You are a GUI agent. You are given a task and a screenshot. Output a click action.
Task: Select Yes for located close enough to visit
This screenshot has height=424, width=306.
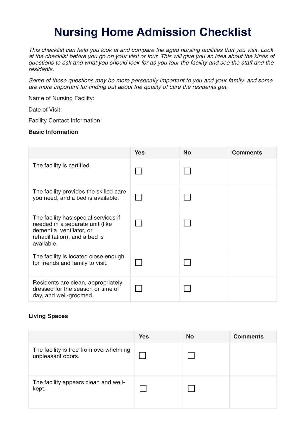point(139,262)
